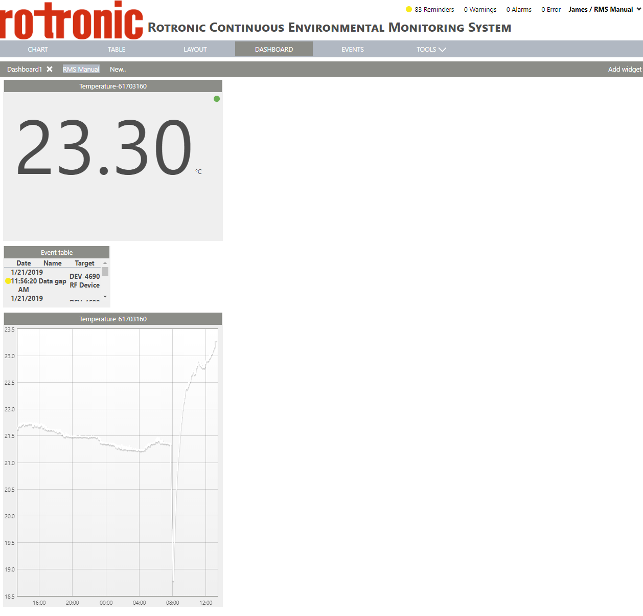Open the 83 Reminders link
643x616 pixels.
(x=434, y=9)
